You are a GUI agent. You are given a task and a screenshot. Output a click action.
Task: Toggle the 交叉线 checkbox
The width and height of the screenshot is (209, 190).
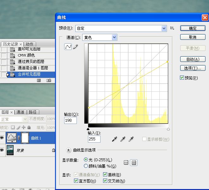pos(105,181)
